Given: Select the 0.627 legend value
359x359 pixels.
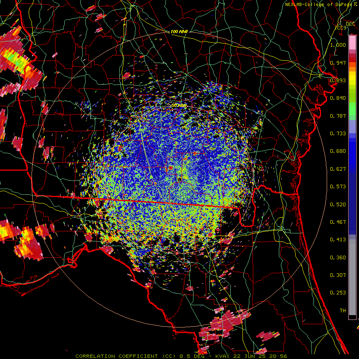Looking at the screenshot, I should 338,169.
